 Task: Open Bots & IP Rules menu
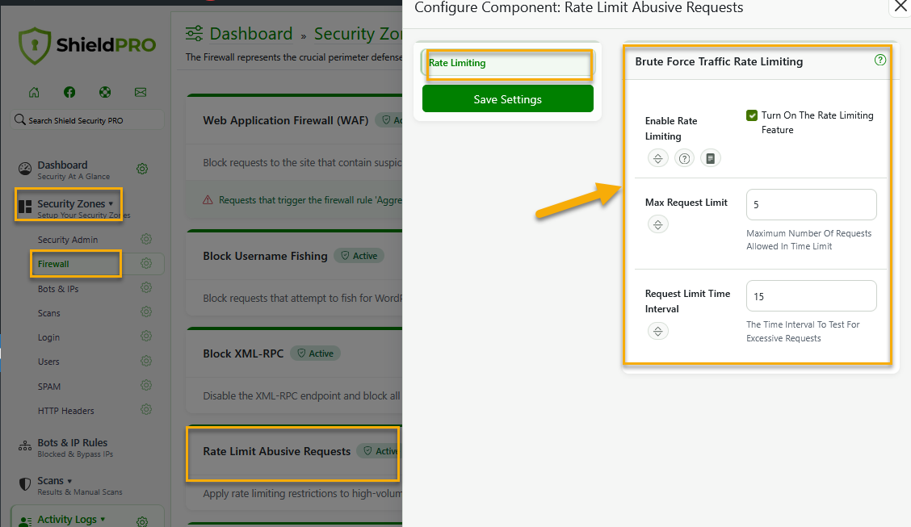72,443
